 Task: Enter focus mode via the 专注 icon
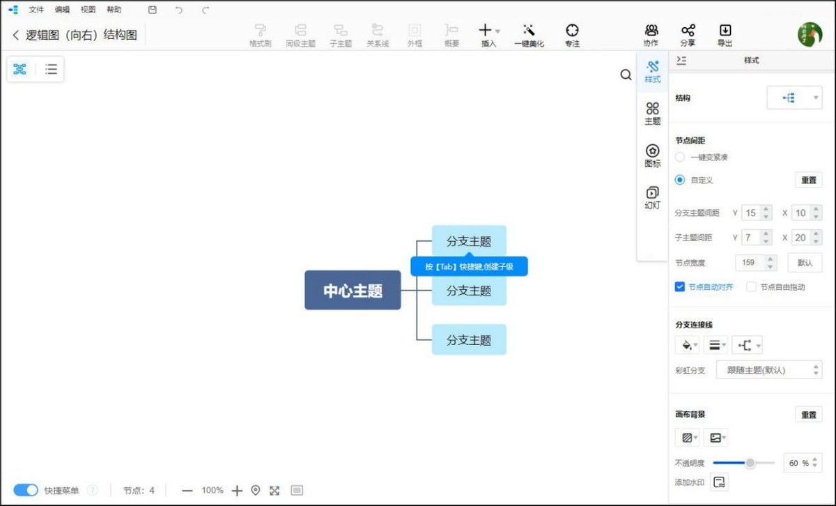click(x=572, y=33)
